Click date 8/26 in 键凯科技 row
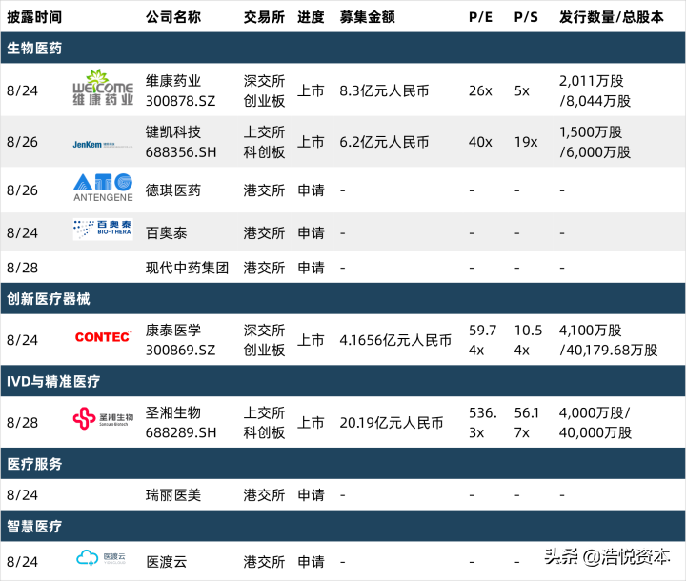Image resolution: width=686 pixels, height=581 pixels. tap(22, 142)
